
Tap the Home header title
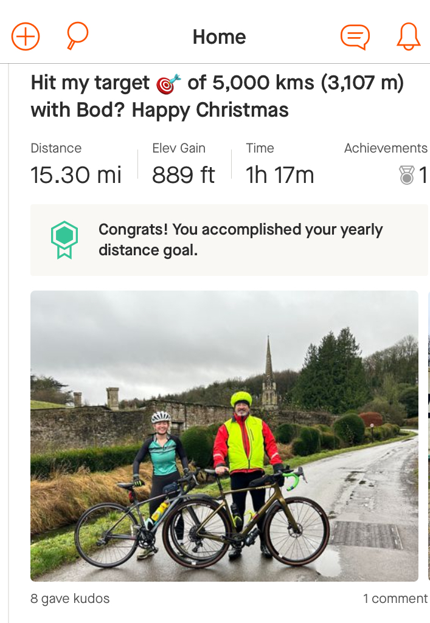219,37
